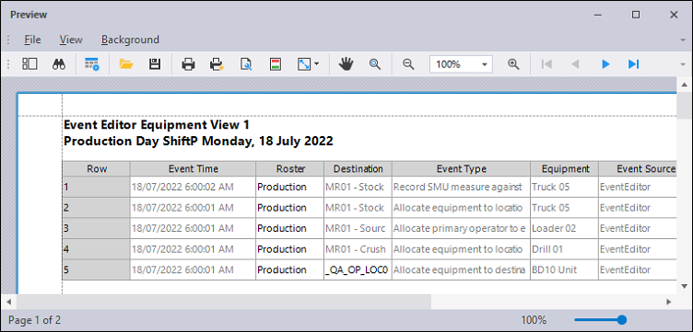This screenshot has height=332, width=693.
Task: Go to the next page
Action: tap(605, 64)
